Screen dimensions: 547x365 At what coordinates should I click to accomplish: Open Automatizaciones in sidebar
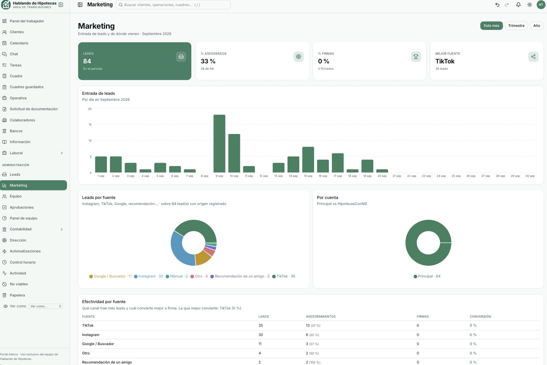pos(33,251)
